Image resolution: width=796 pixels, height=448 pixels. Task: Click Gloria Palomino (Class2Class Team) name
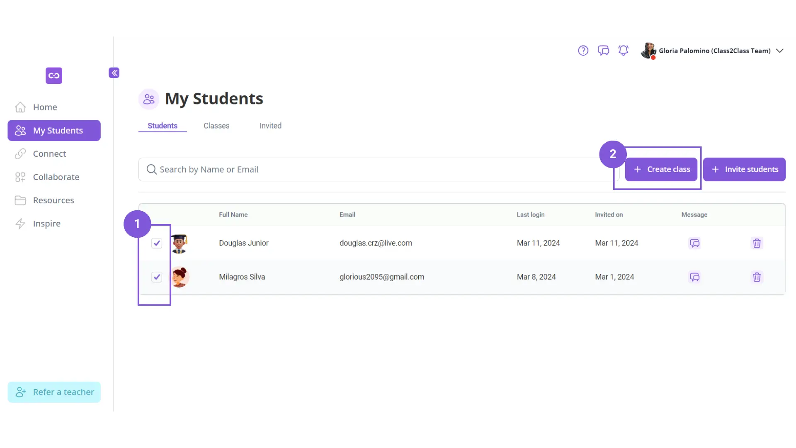point(714,51)
